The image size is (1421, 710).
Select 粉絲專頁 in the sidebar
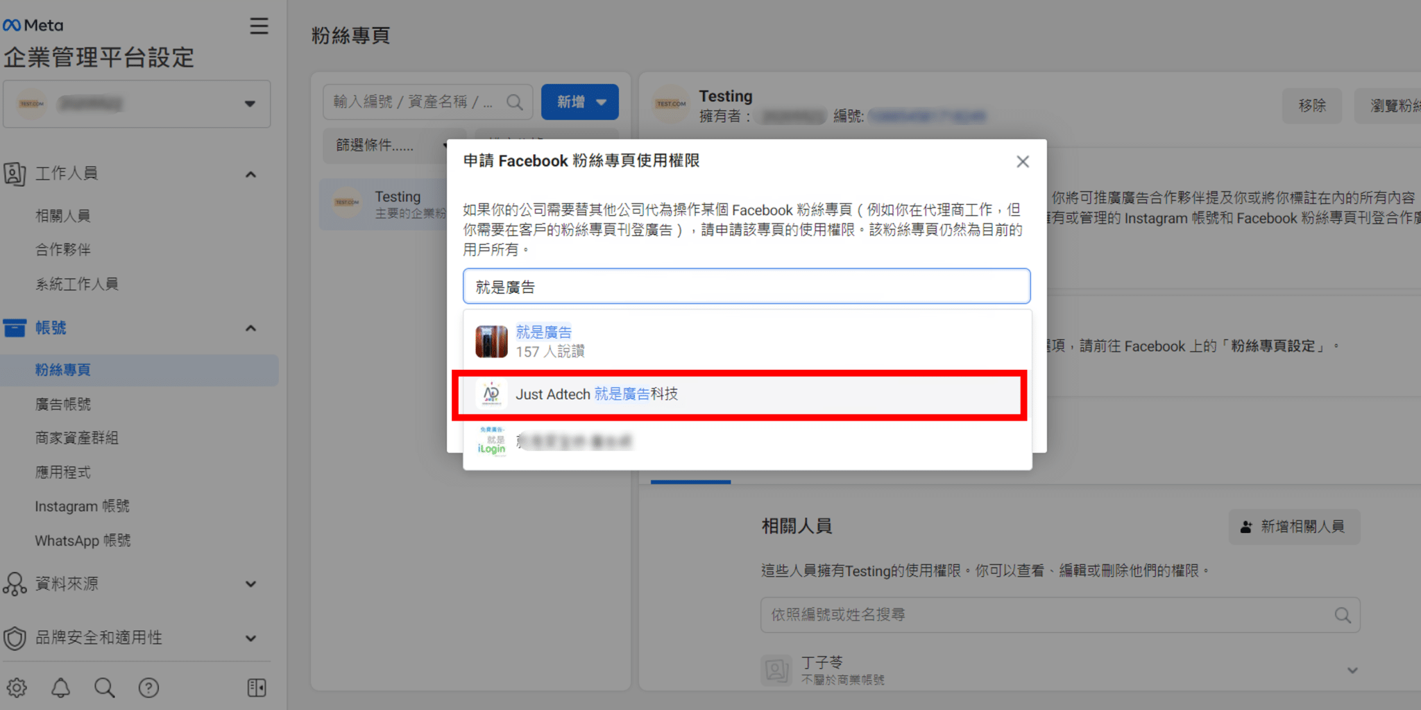click(x=139, y=370)
